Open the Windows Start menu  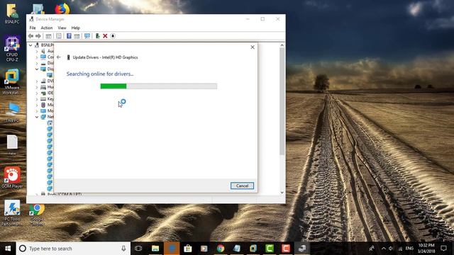(x=8, y=249)
